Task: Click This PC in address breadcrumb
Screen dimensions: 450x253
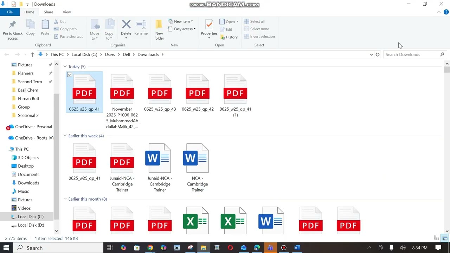Action: [x=57, y=54]
